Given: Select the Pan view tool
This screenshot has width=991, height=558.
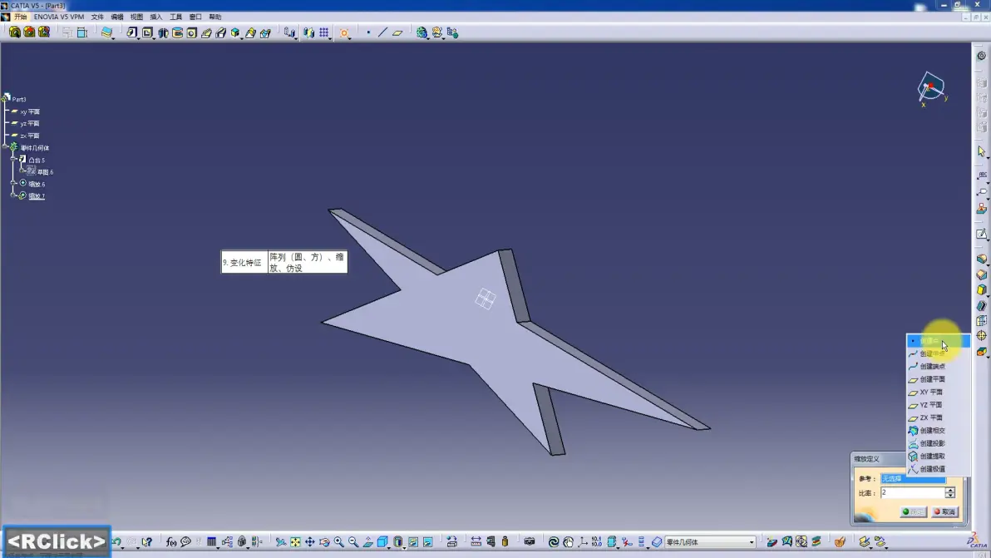Looking at the screenshot, I should click(x=309, y=541).
